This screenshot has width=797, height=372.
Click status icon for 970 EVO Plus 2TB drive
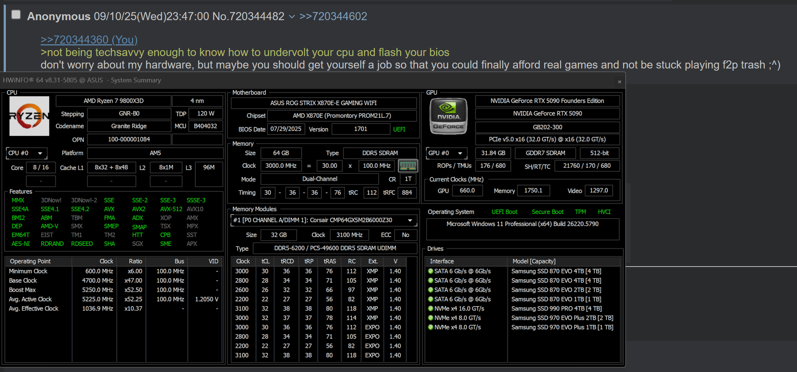point(431,318)
